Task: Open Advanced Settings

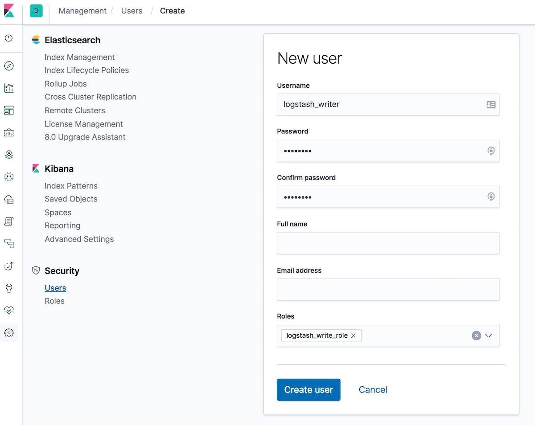Action: (79, 239)
